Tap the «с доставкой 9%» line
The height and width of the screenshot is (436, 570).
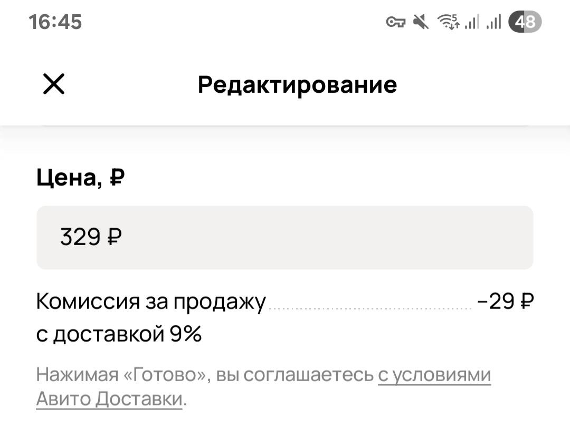click(x=119, y=334)
